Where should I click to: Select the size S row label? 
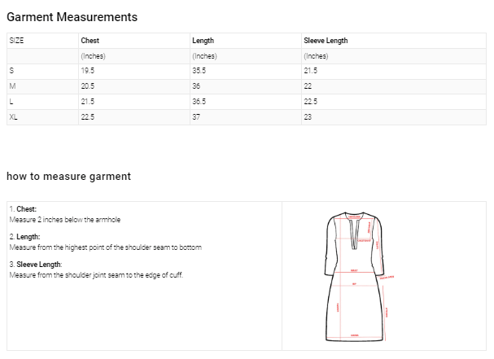coord(11,72)
